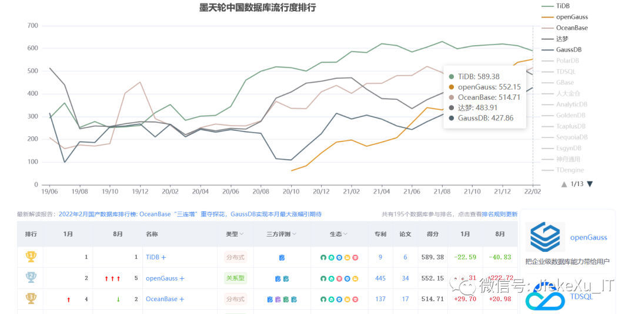Click openGauss's green evaluation badge icon

286,278
